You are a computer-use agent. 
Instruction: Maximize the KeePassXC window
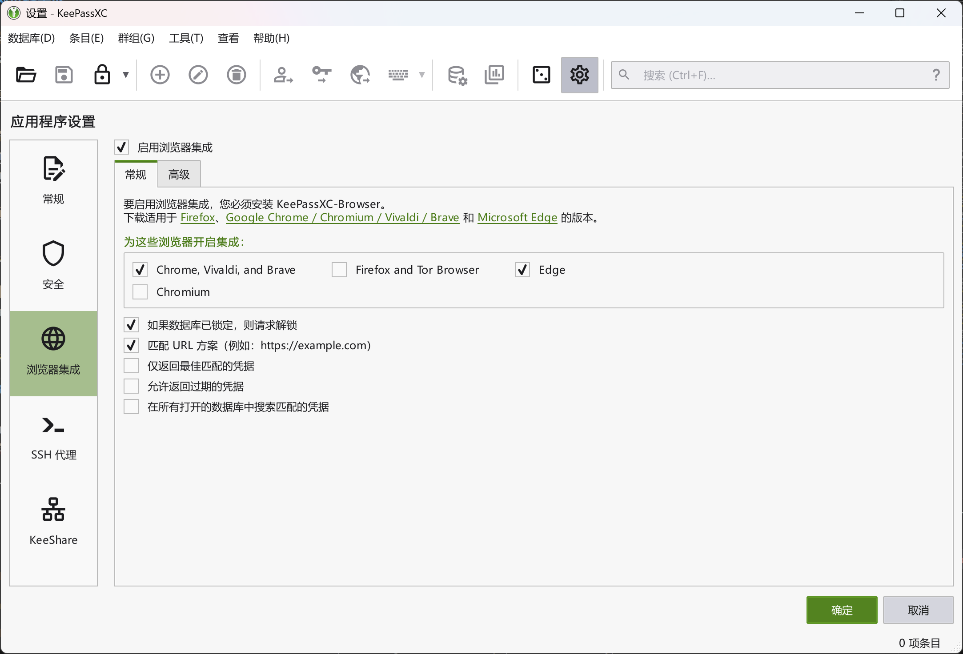(900, 13)
